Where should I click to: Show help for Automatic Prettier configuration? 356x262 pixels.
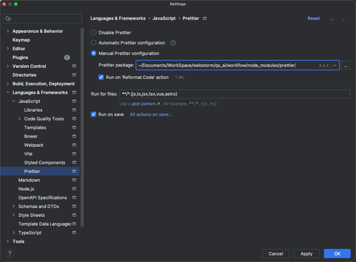[x=173, y=43]
